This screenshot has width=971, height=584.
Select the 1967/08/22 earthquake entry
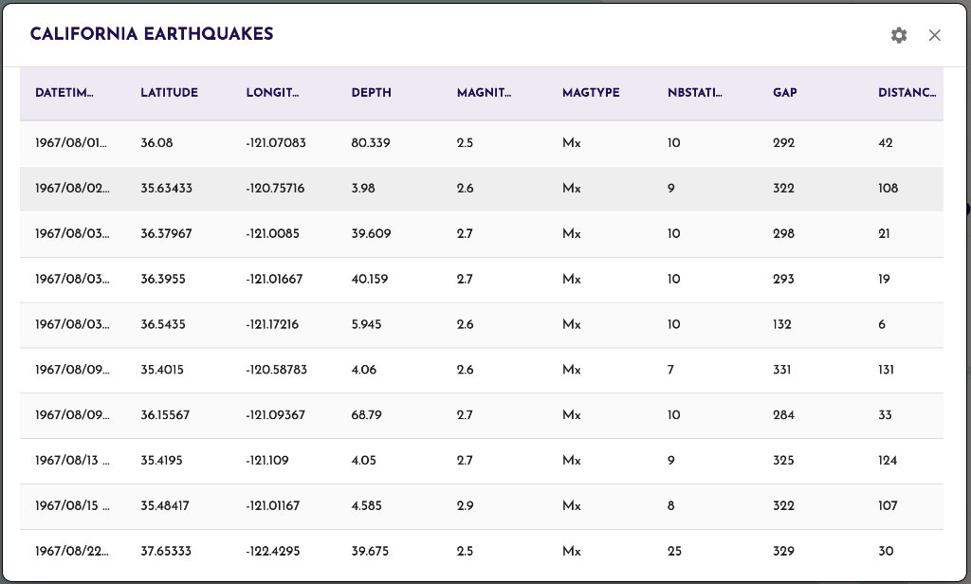point(379,551)
